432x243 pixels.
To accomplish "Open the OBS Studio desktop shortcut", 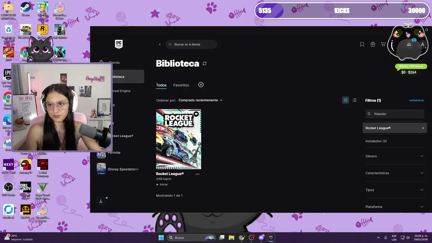I will click(x=8, y=189).
